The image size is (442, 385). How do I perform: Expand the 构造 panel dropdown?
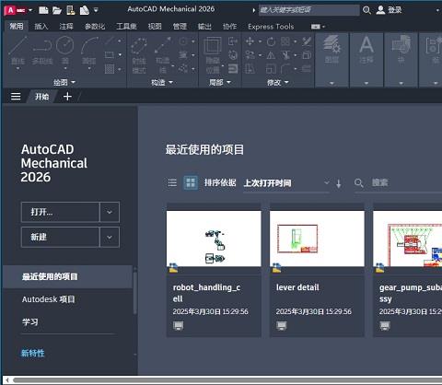[170, 82]
